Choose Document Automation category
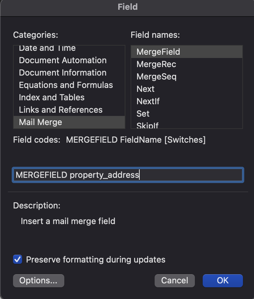Viewport: 254px width, 299px height. 69,60
